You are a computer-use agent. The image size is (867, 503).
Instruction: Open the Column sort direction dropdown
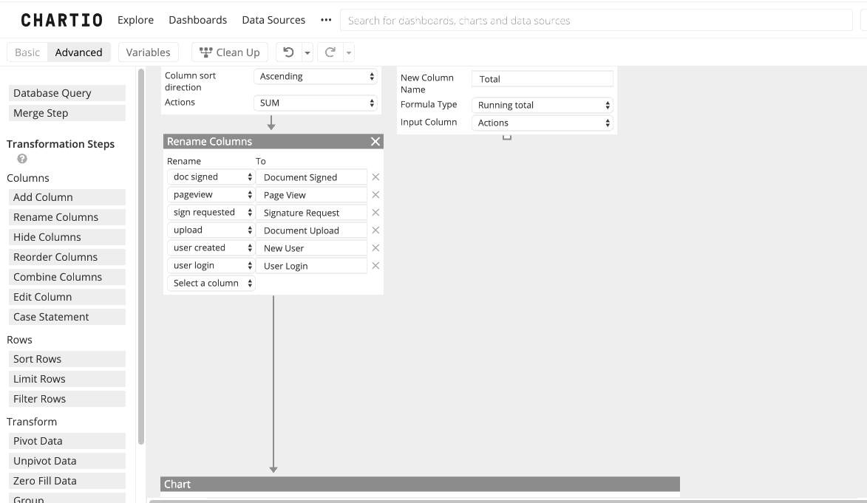[x=316, y=76]
